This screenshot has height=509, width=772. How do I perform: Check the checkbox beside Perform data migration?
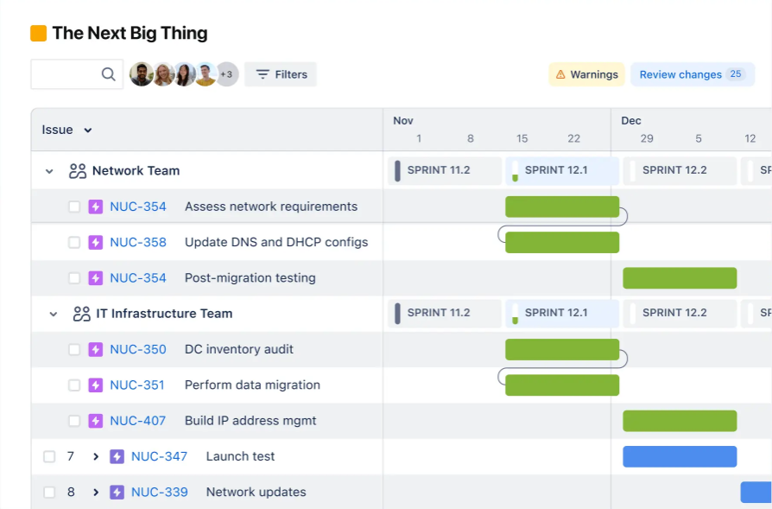[74, 385]
